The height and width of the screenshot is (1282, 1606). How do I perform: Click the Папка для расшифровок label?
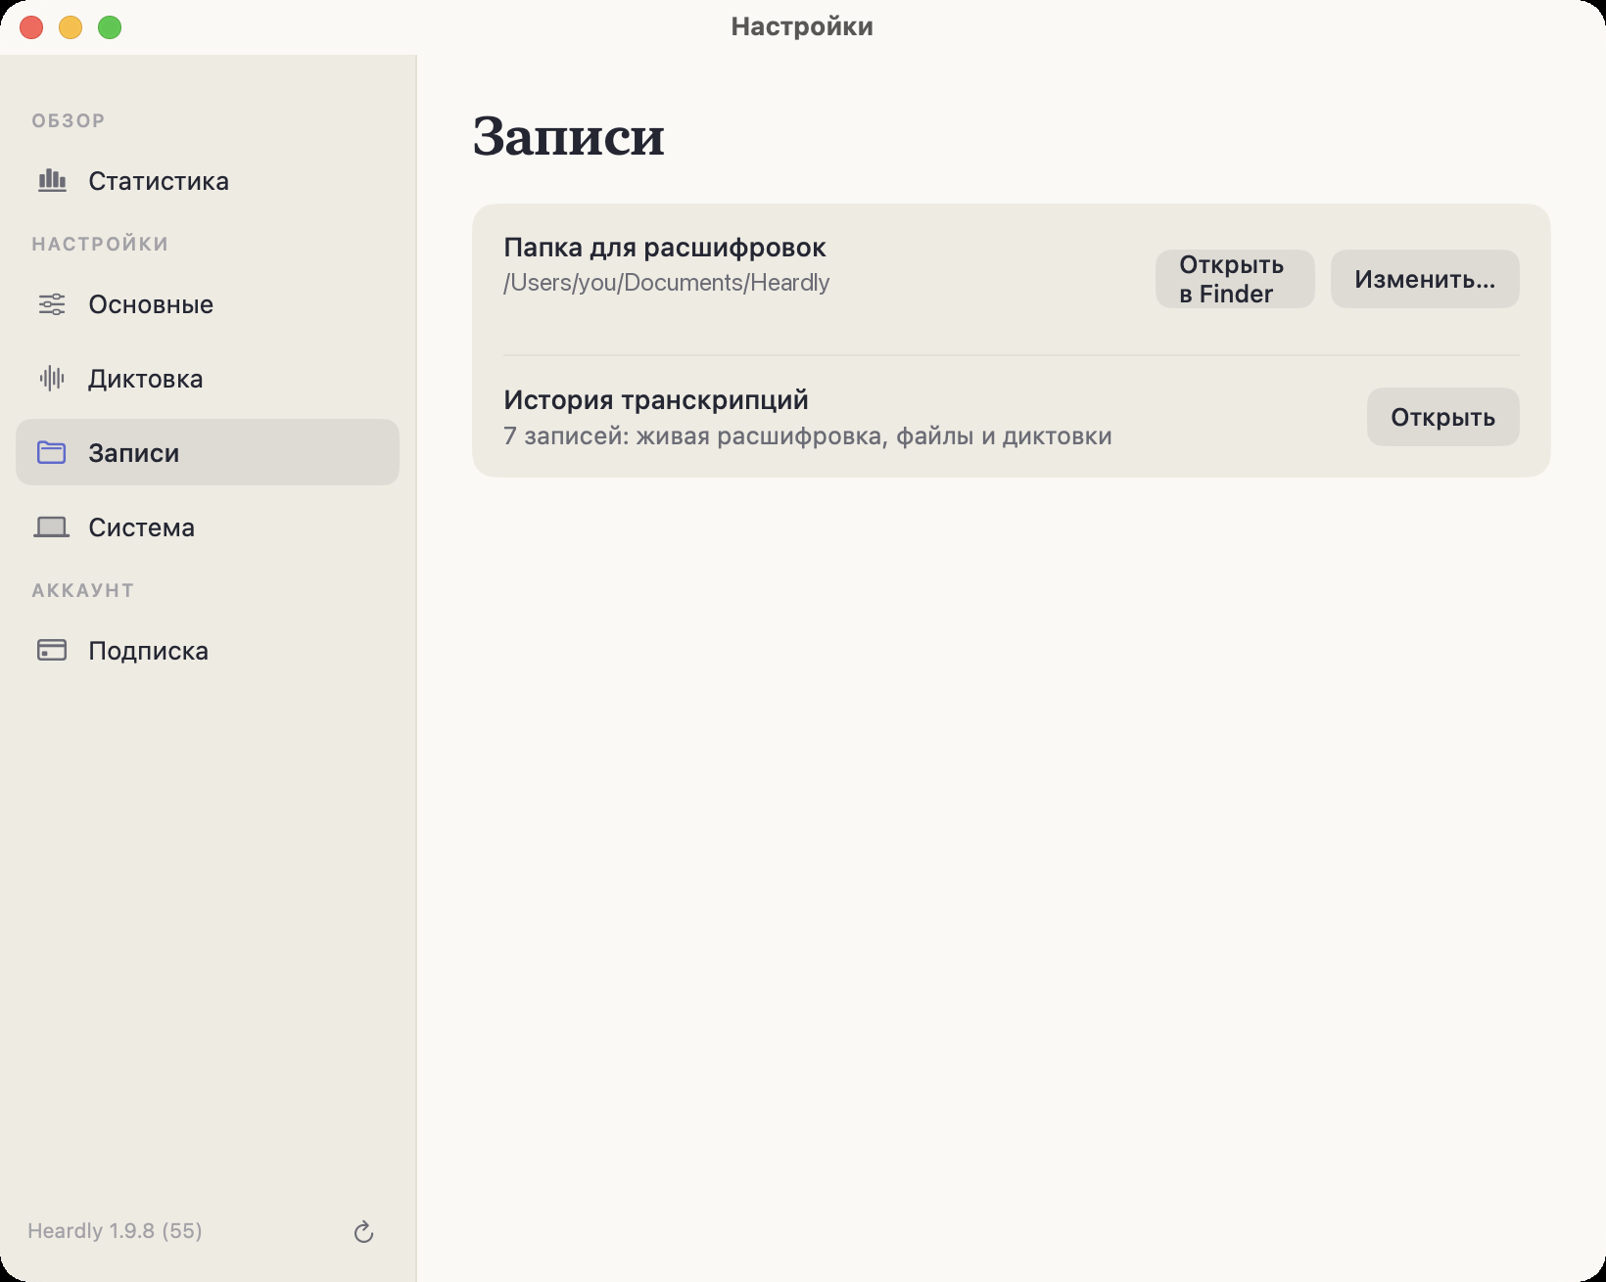click(665, 248)
